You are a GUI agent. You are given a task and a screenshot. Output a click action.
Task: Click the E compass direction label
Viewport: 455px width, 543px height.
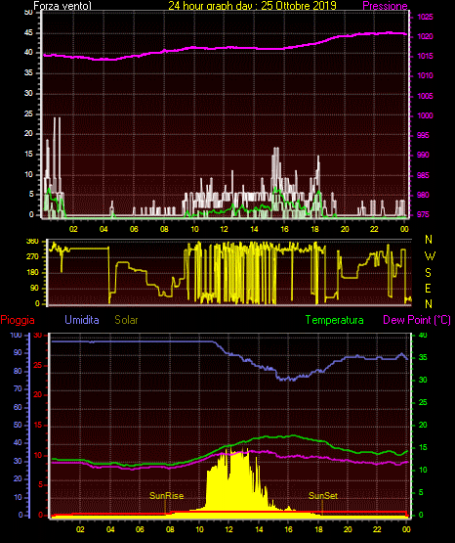click(x=428, y=288)
